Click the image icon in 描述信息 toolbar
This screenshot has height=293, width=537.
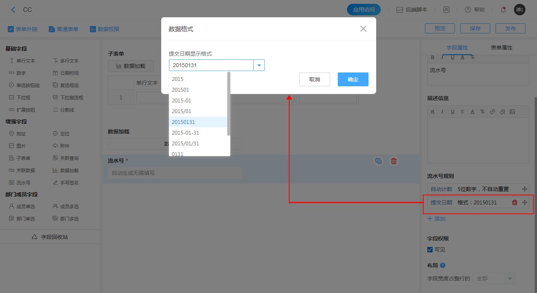[x=512, y=112]
